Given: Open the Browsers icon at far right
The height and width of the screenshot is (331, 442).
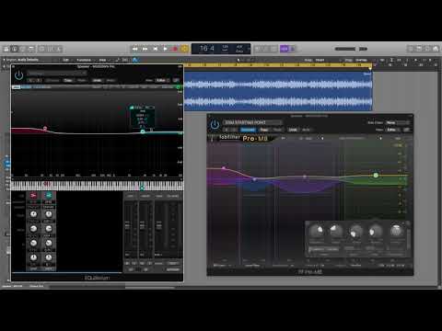Looking at the screenshot, I should click(436, 49).
